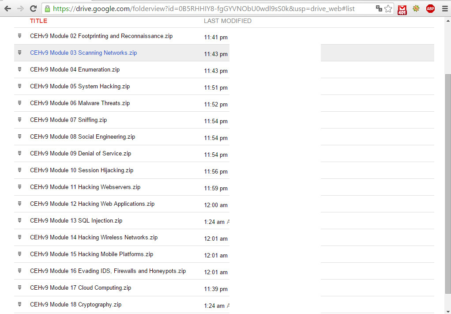
Task: Open CEHv9 Module 06 Malware Threats.zip
Action: click(x=80, y=103)
